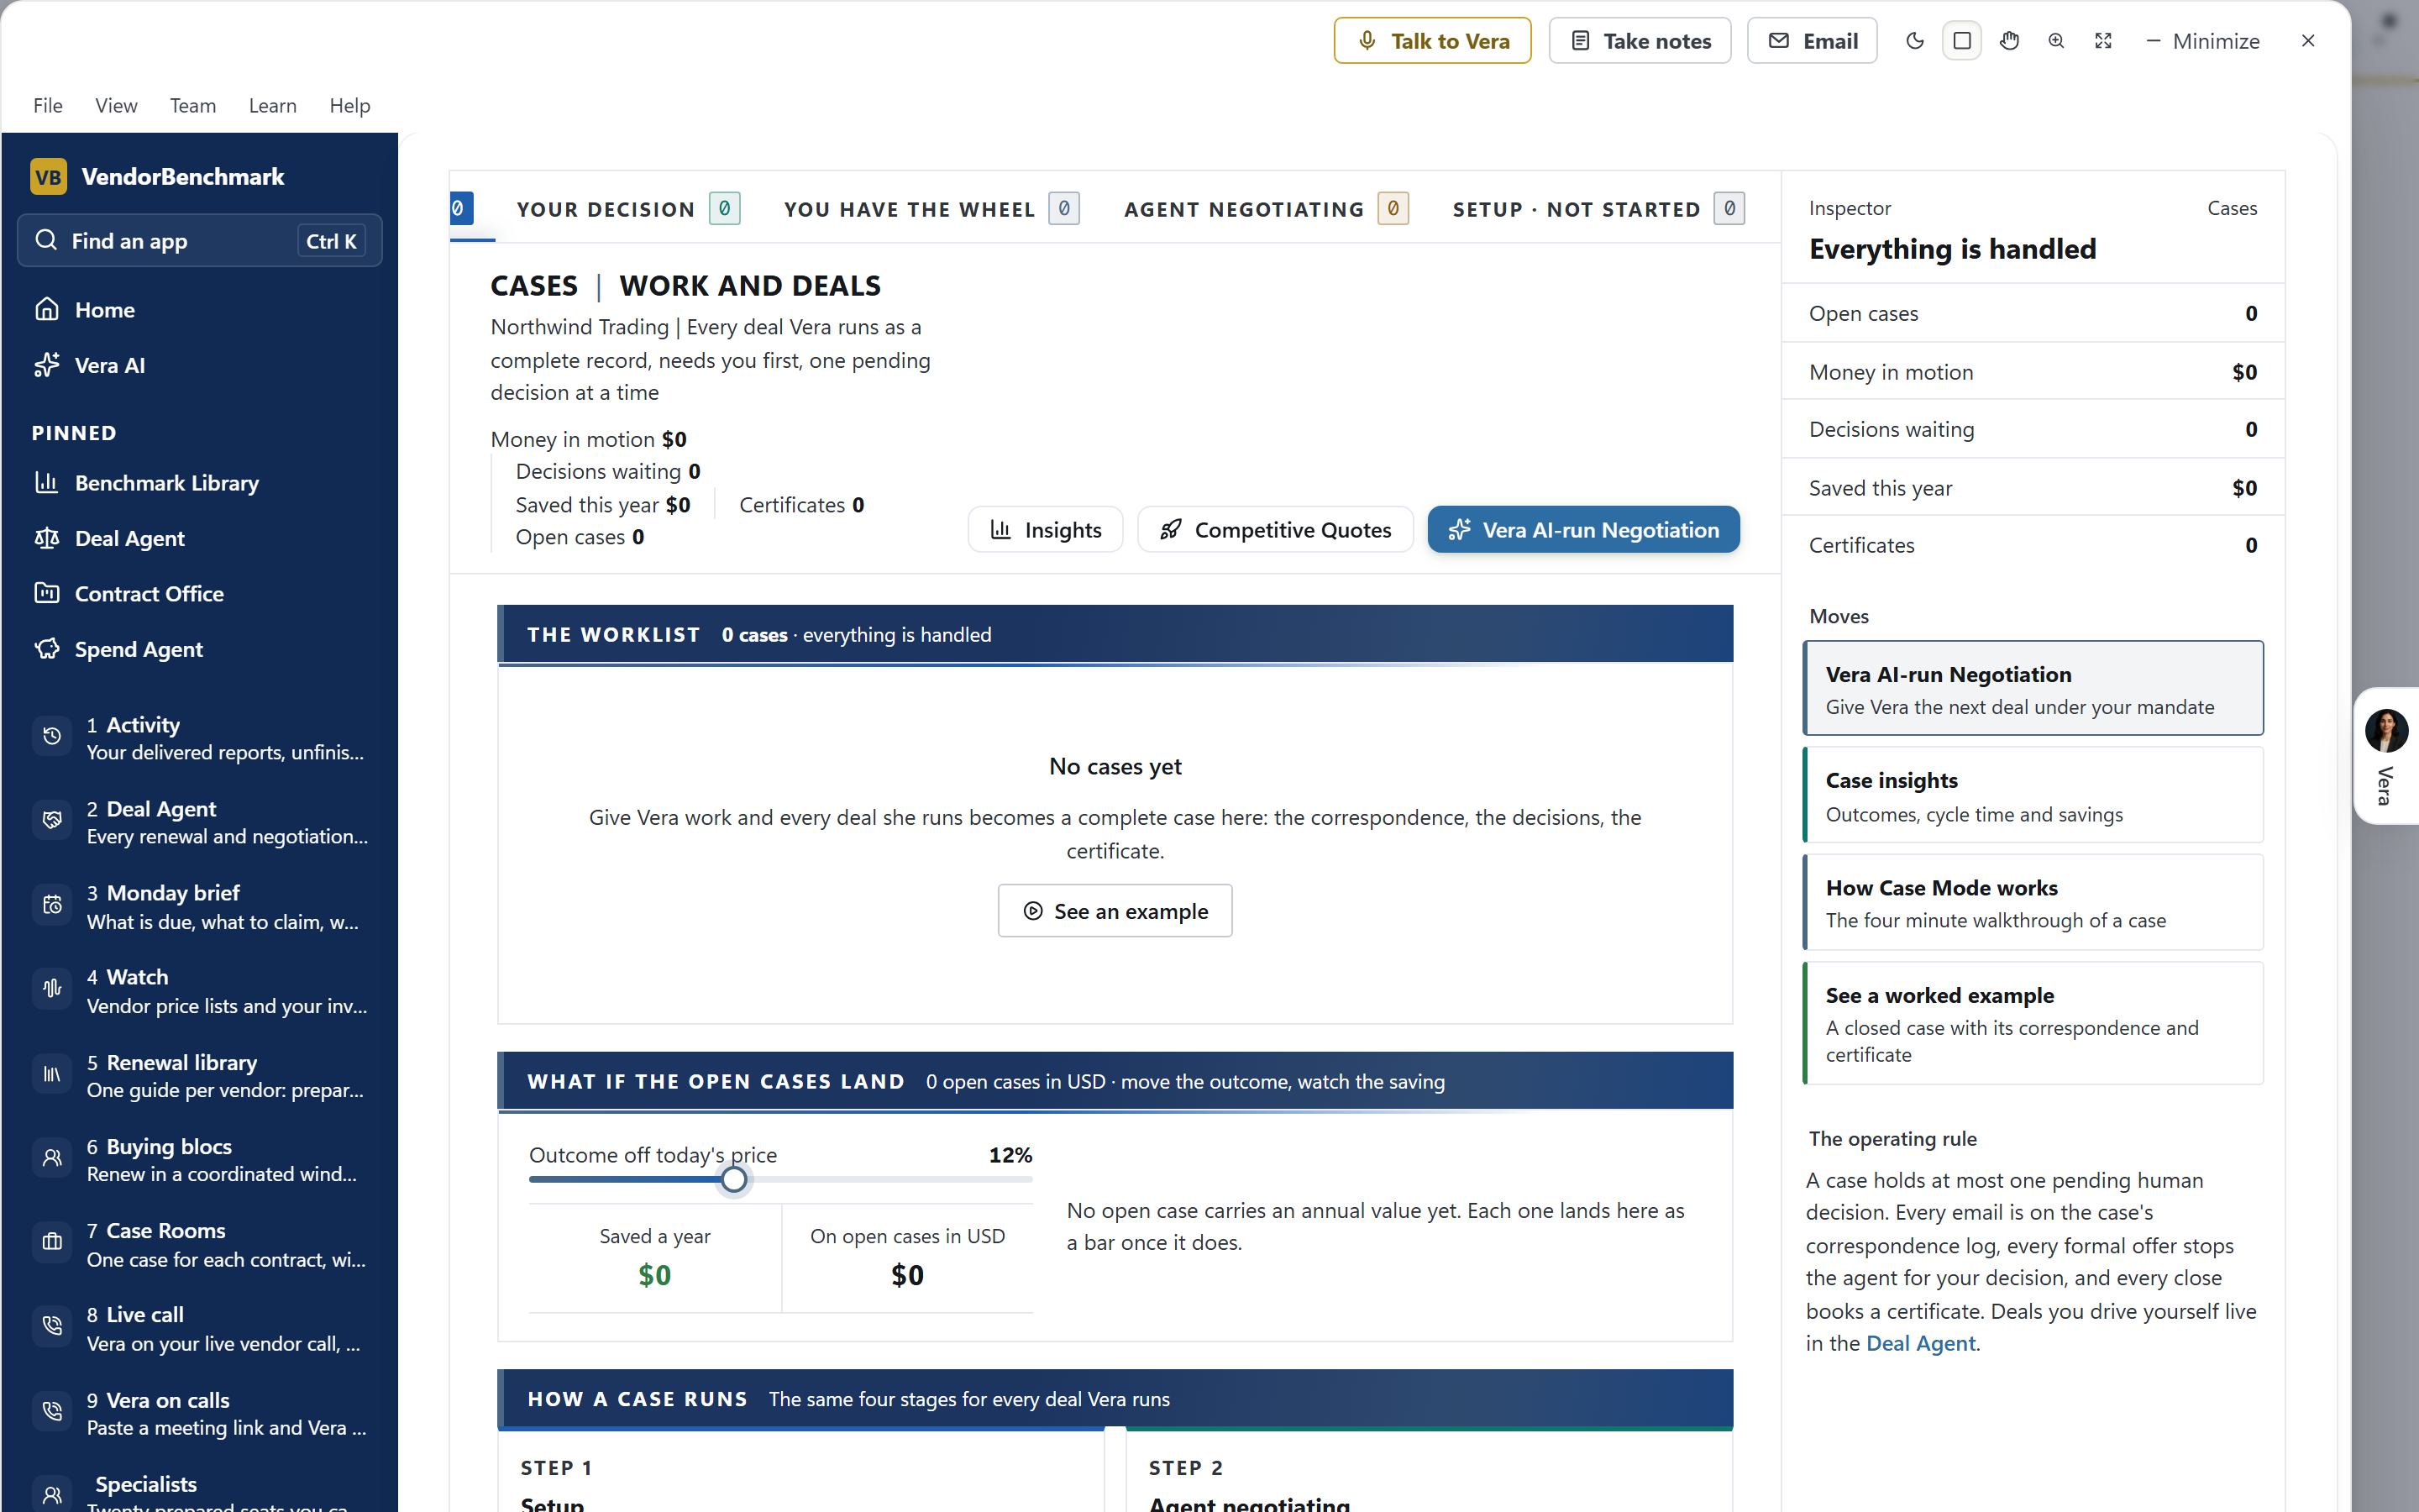
Task: Open Vera on calls sidebar item
Action: pyautogui.click(x=200, y=1414)
